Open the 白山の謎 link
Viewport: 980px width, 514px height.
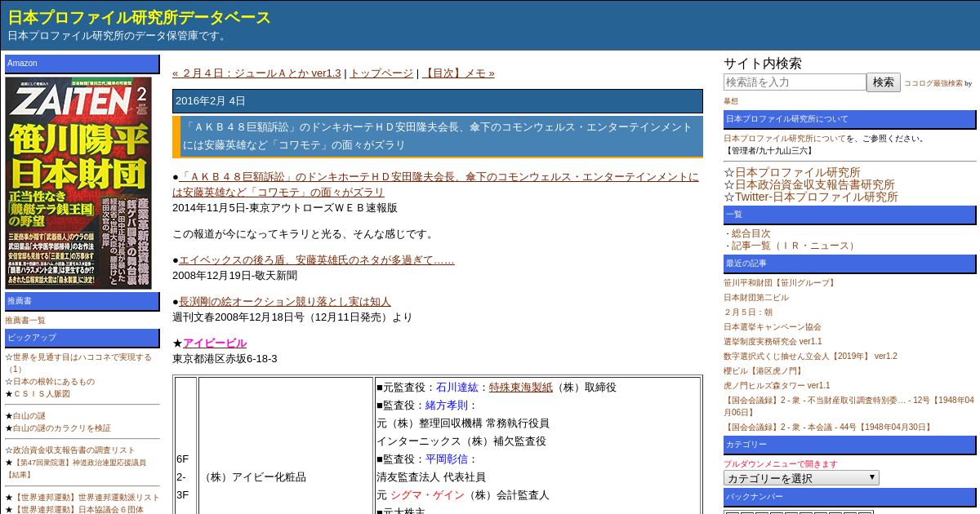[x=29, y=416]
